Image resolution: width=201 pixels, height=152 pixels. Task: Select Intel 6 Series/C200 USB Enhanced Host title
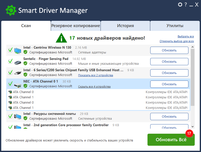[x=73, y=70]
